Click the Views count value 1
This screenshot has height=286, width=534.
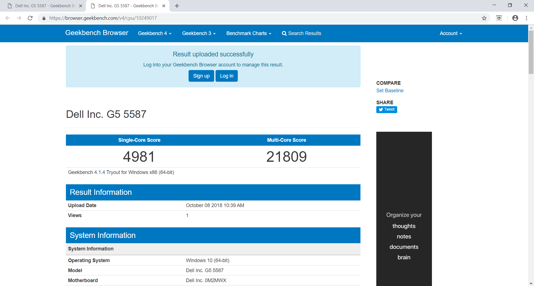tap(187, 215)
